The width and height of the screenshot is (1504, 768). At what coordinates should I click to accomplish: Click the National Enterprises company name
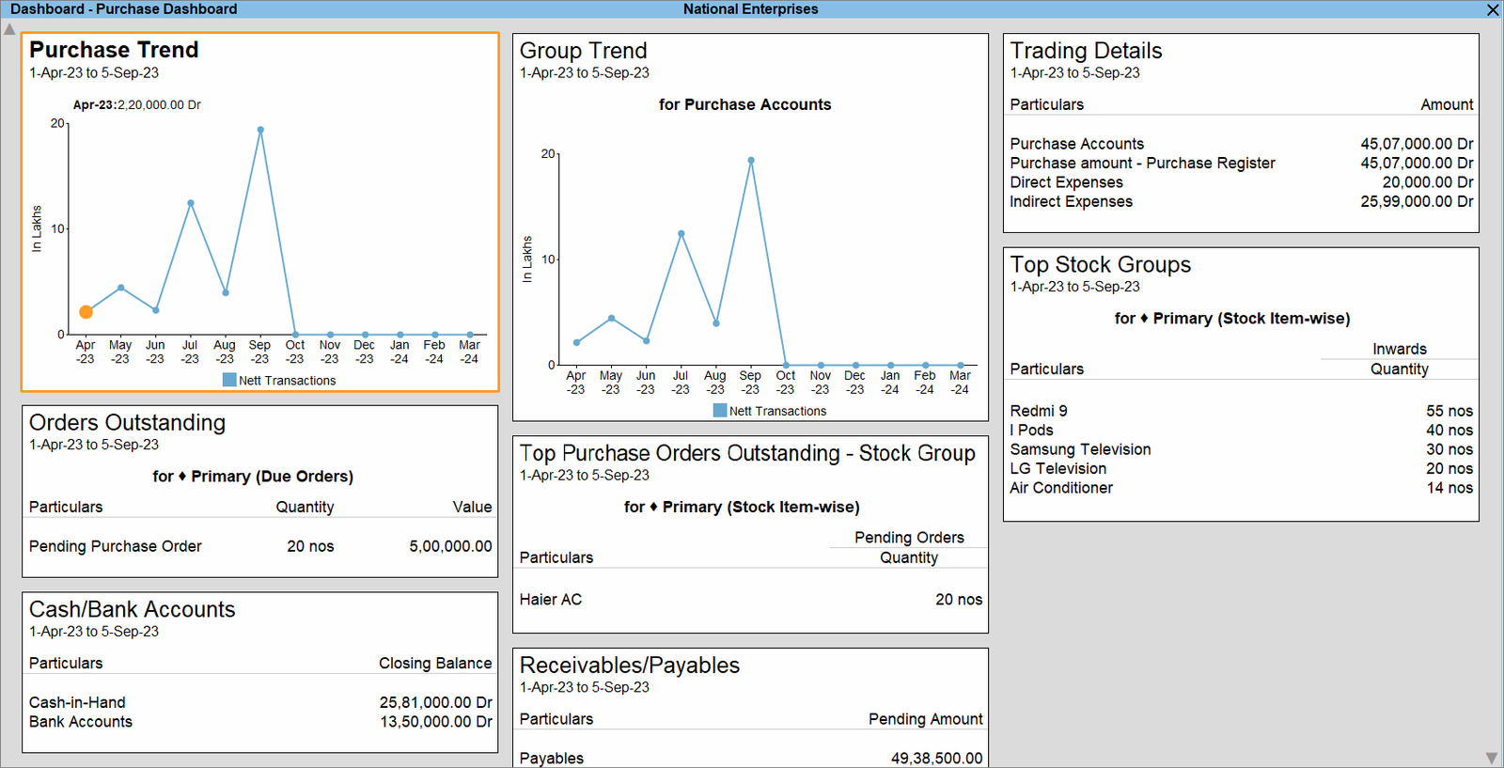tap(750, 9)
